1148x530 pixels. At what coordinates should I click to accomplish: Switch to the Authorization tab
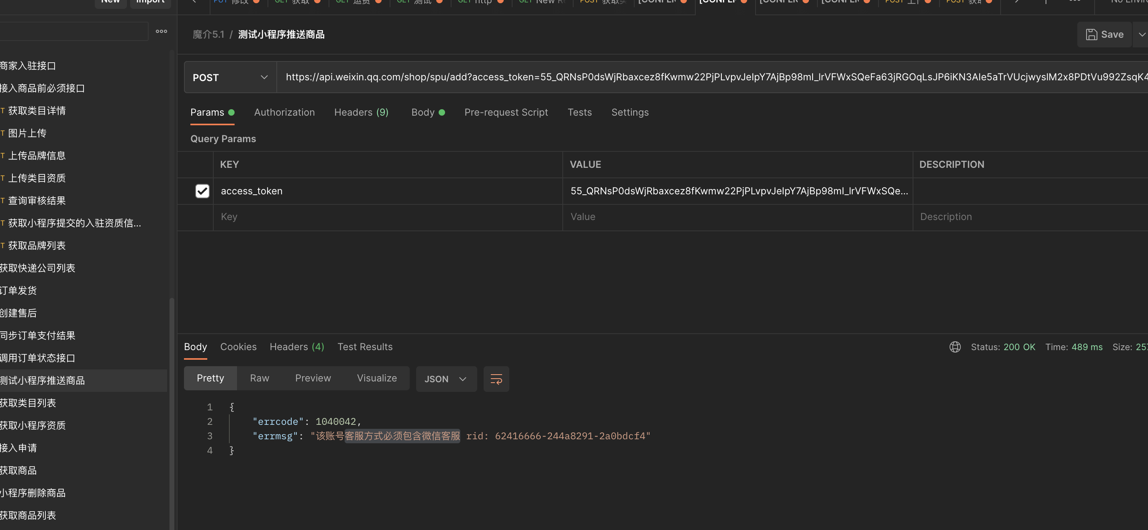[x=284, y=113]
